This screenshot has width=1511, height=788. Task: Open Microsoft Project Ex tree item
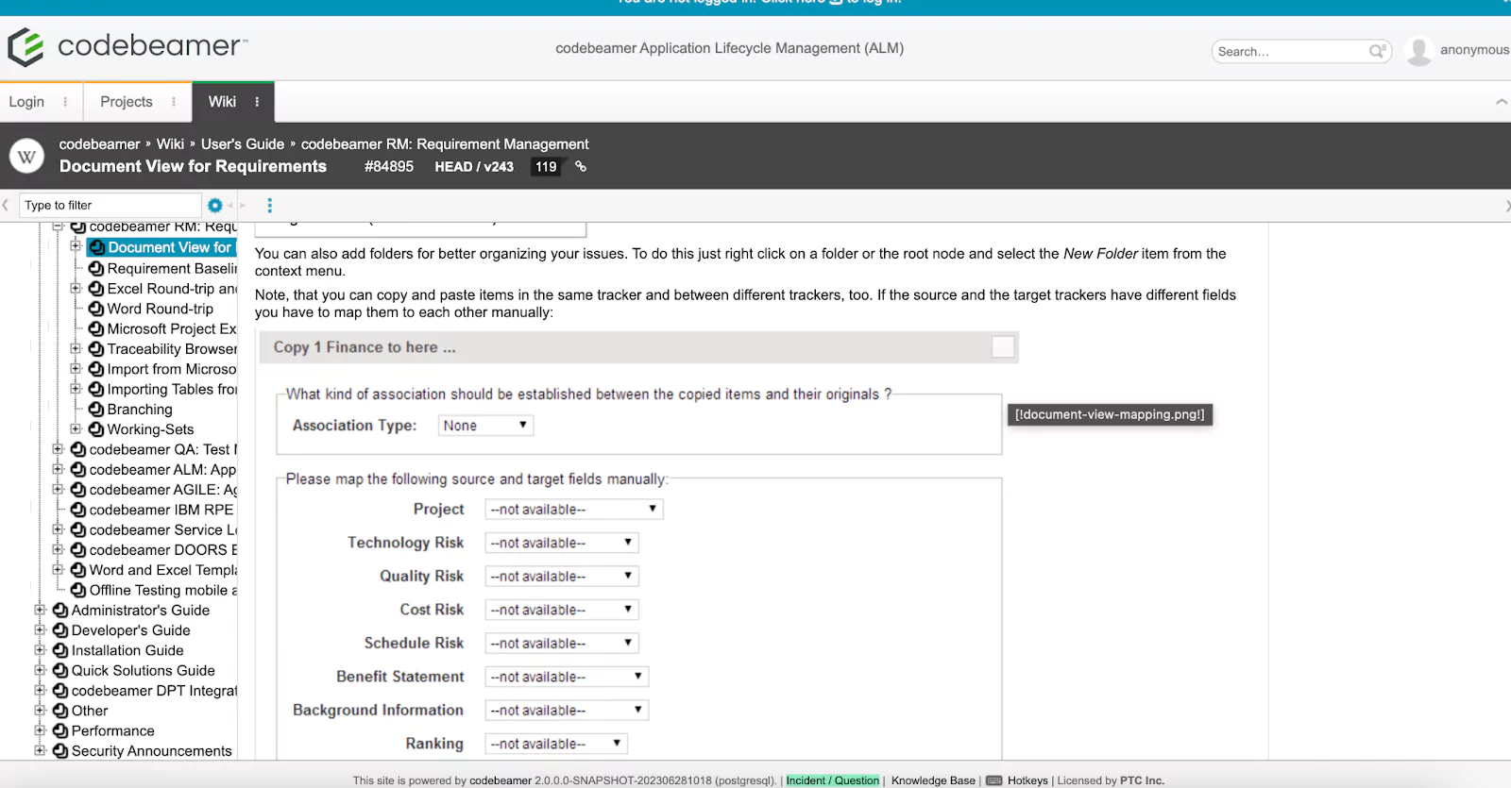click(171, 328)
